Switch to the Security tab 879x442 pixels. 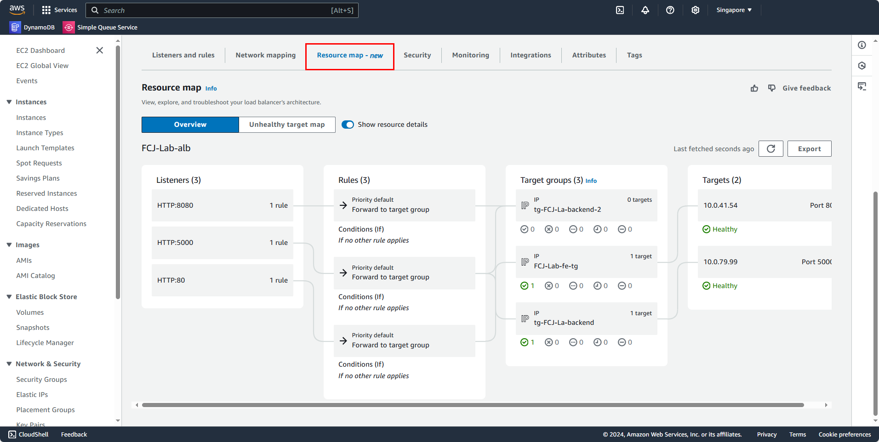pos(417,55)
